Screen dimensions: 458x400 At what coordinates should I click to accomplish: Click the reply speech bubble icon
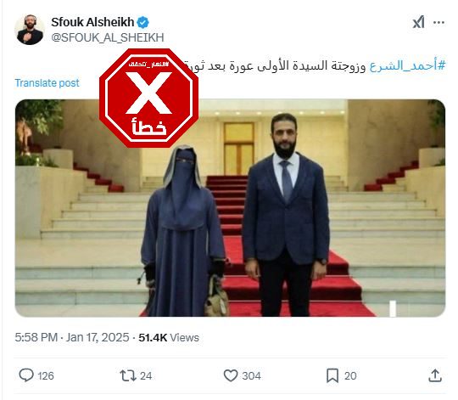coord(26,375)
